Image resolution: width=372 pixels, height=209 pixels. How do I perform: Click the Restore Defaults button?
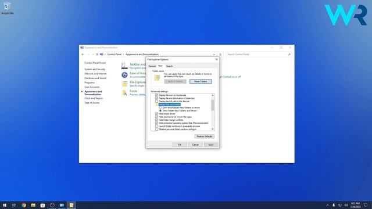coord(205,136)
